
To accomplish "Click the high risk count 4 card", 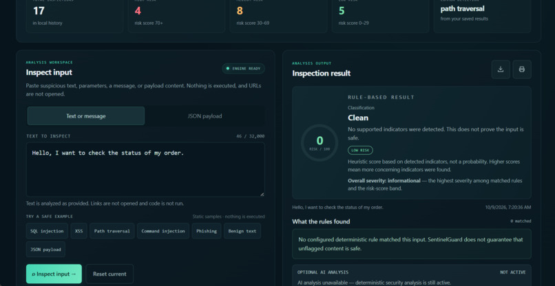I will [176, 16].
